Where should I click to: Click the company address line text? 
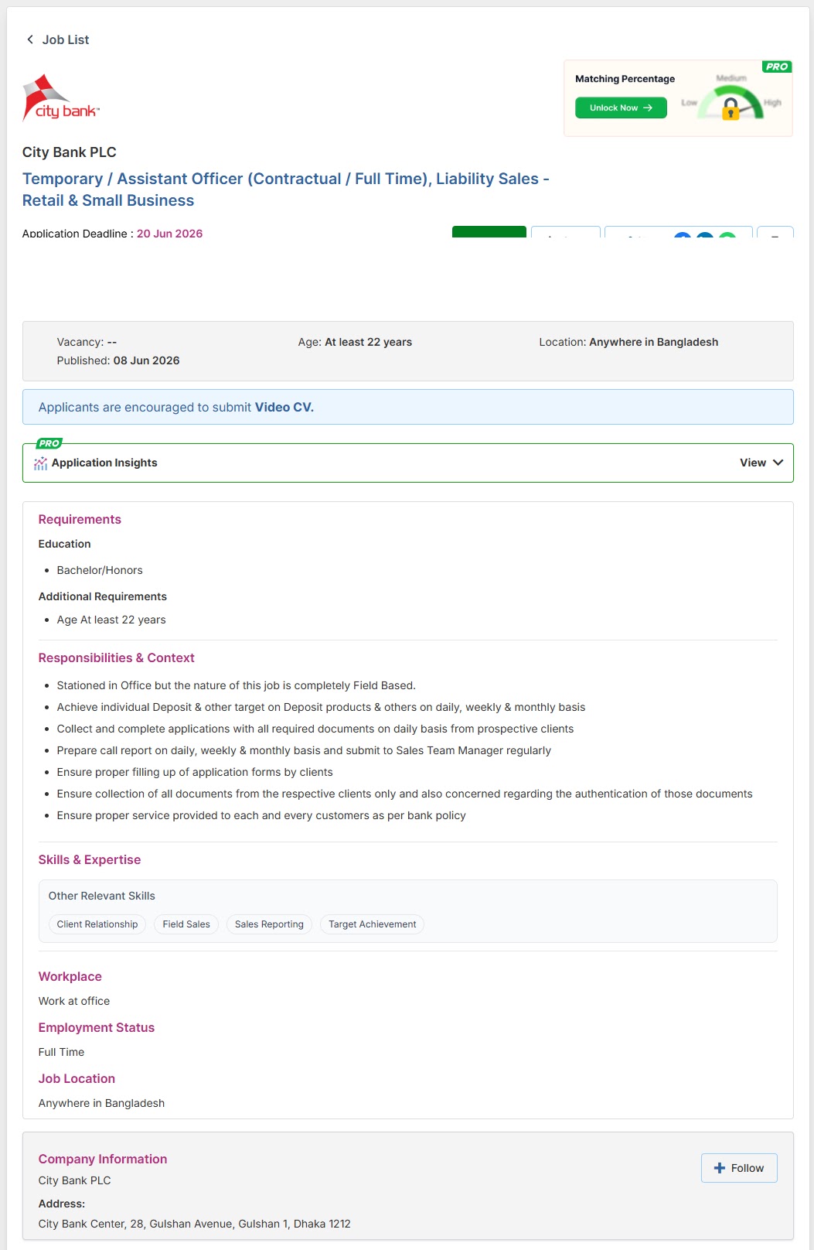195,1224
